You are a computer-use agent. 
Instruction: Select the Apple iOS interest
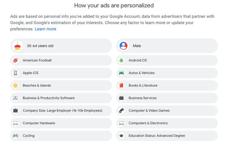[61, 73]
